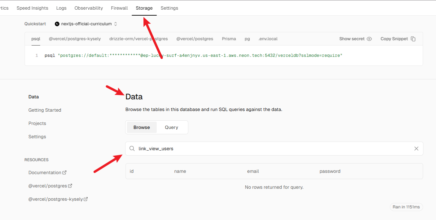Click external link icon beside sidebar @vercel/postgres-kysely
436x220 pixels.
pyautogui.click(x=86, y=199)
